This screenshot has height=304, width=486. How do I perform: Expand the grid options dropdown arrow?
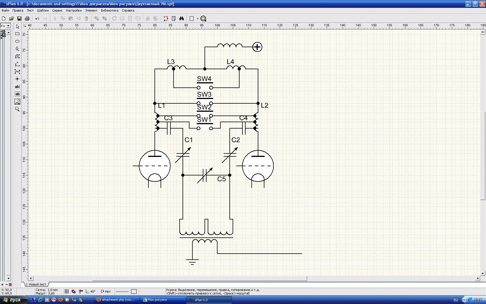(198, 19)
